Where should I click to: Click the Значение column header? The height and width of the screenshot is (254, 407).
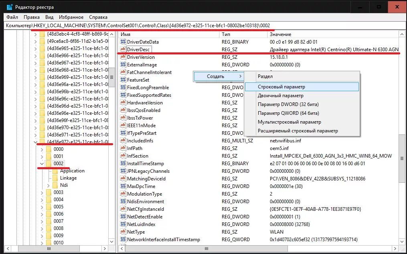333,34
